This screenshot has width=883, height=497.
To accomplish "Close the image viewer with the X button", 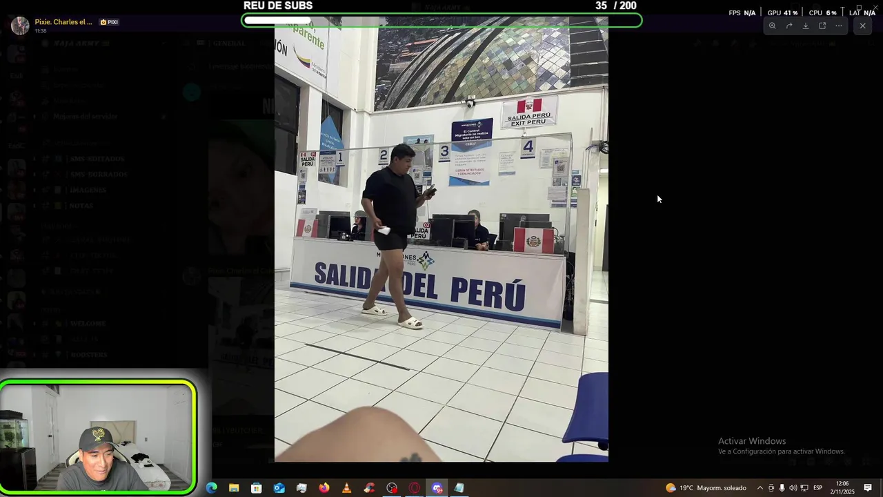I will coord(862,26).
